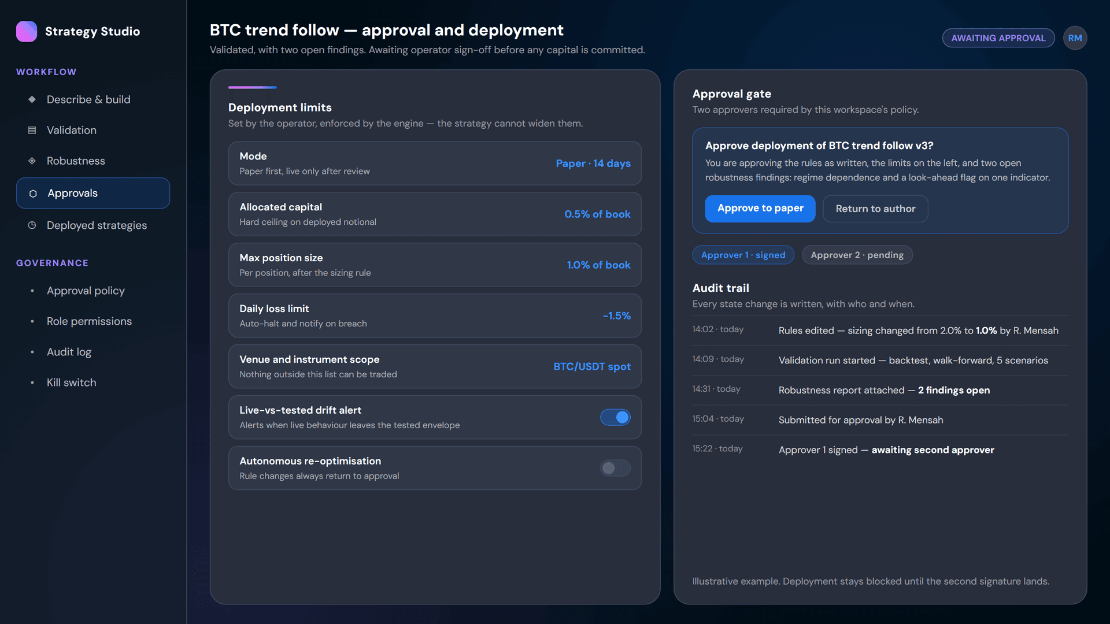Image resolution: width=1110 pixels, height=624 pixels.
Task: Click the Approver 1 · signed chip
Action: point(743,255)
